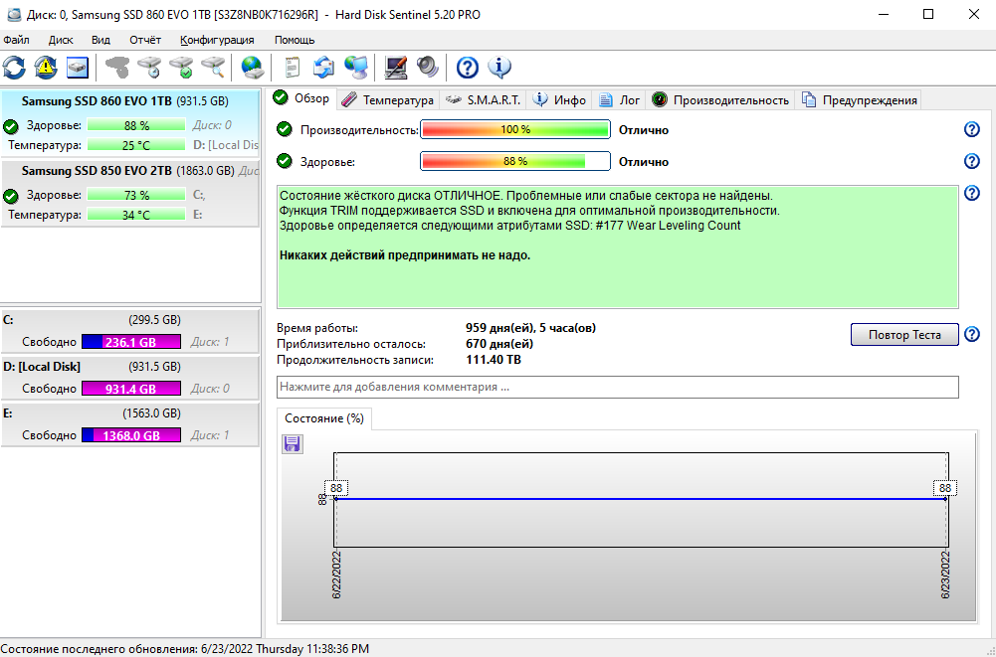Switch to the Температура tab
The width and height of the screenshot is (996, 657).
pos(388,99)
